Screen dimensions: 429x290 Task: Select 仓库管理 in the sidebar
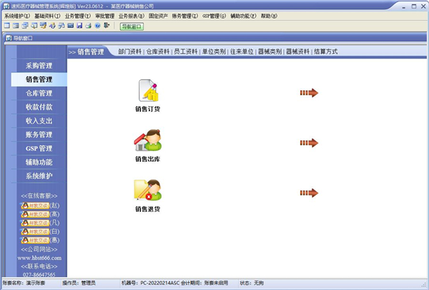[x=39, y=93]
